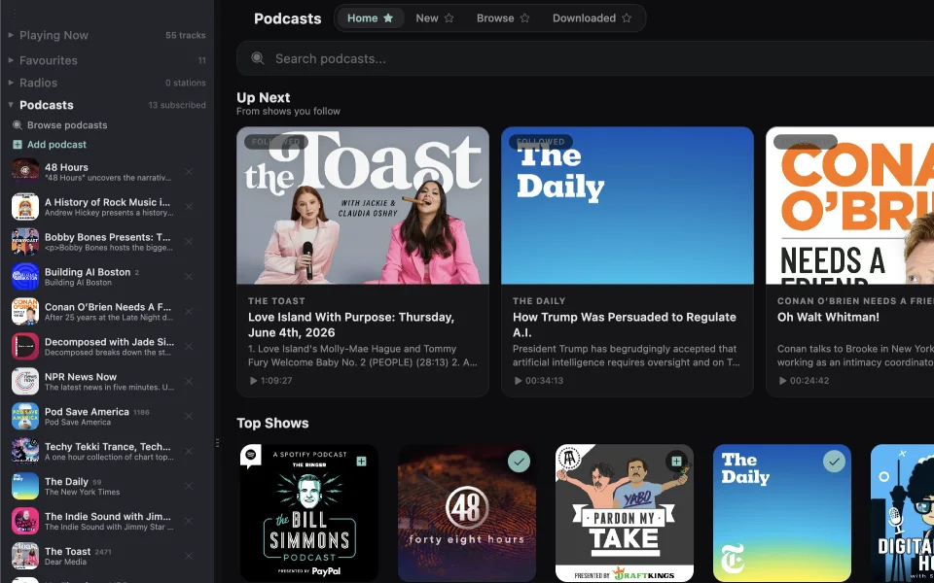Image resolution: width=934 pixels, height=583 pixels.
Task: Click the search magnifier in the search bar
Action: 257,58
